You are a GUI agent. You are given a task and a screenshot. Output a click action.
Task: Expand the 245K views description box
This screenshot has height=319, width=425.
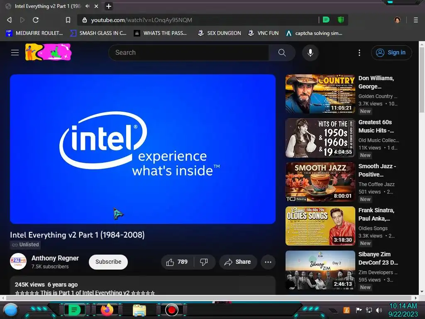point(143,286)
